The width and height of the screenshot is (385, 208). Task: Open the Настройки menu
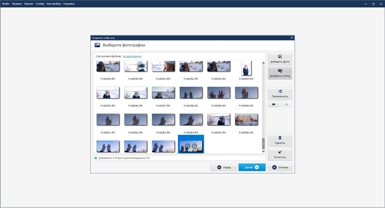click(x=54, y=4)
